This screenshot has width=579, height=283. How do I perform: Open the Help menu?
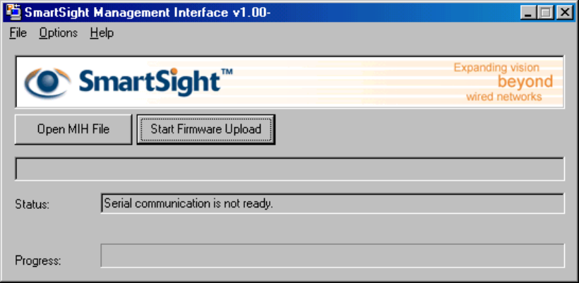click(x=102, y=33)
